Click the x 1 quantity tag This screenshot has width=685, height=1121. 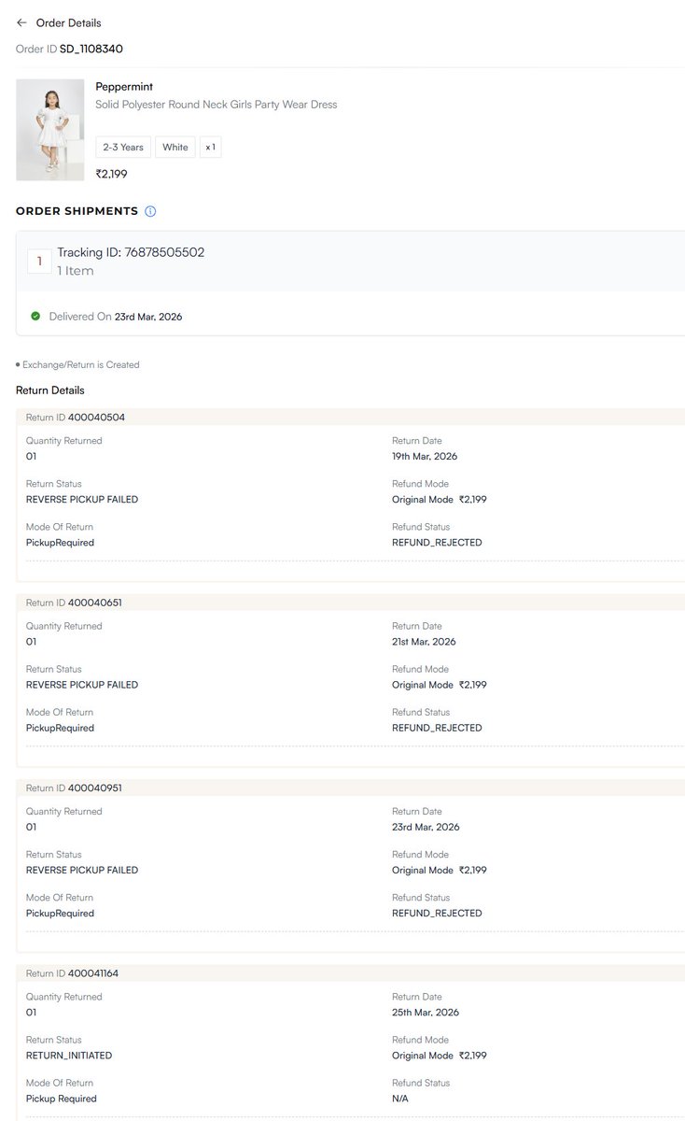point(210,148)
